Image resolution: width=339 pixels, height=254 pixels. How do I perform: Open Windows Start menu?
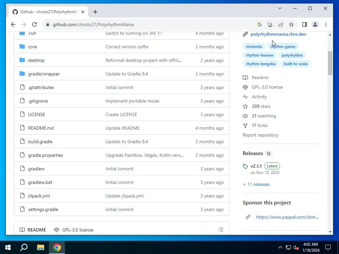(x=8, y=247)
